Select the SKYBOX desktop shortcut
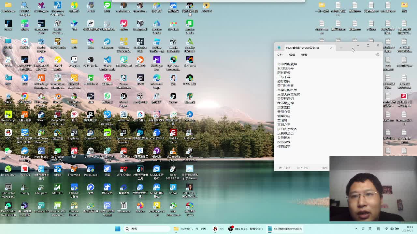This screenshot has width=417, height=234. click(x=206, y=7)
